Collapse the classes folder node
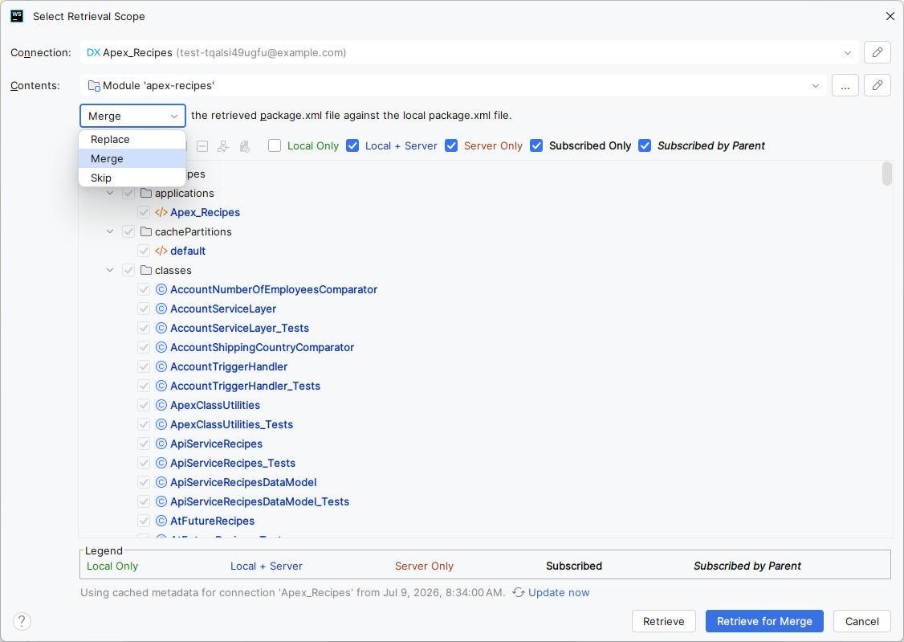The width and height of the screenshot is (904, 642). (110, 270)
